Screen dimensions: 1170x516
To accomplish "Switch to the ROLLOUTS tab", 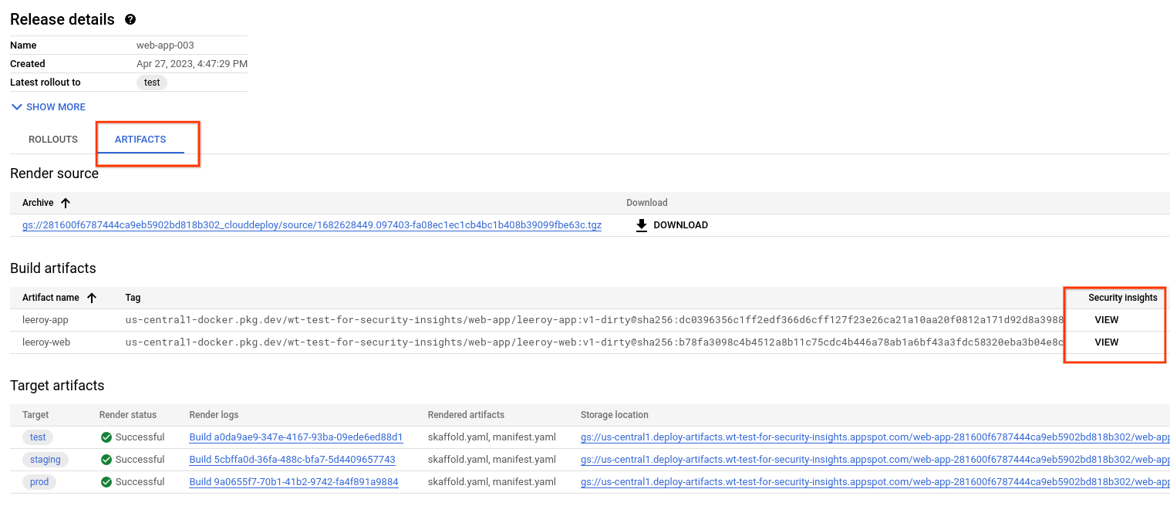I will pyautogui.click(x=52, y=139).
